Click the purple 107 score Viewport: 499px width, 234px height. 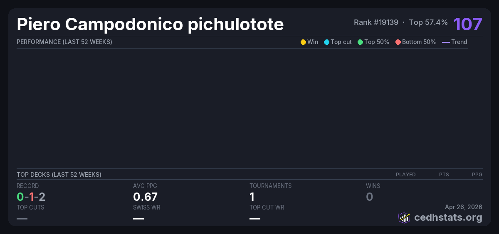(467, 24)
